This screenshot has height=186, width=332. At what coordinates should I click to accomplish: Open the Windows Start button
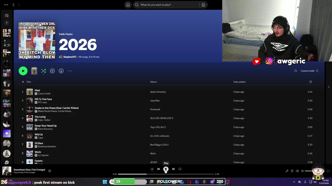105,182
